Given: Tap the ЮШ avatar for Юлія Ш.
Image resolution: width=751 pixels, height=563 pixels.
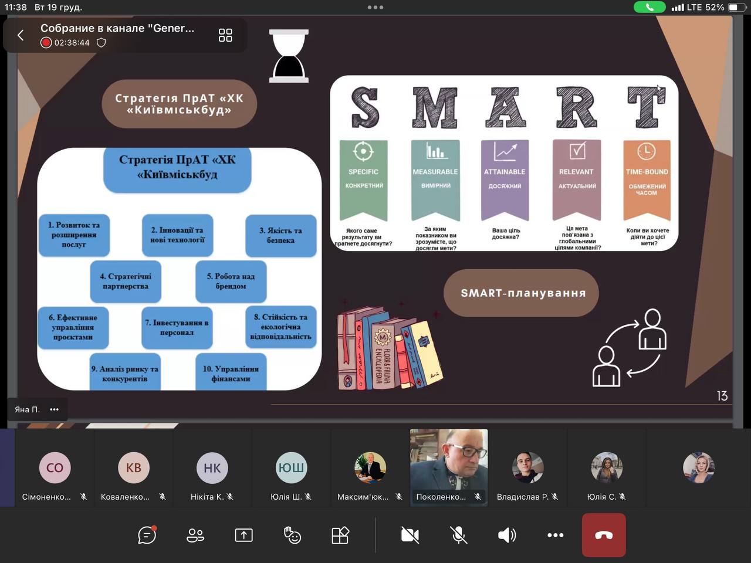Looking at the screenshot, I should (291, 467).
